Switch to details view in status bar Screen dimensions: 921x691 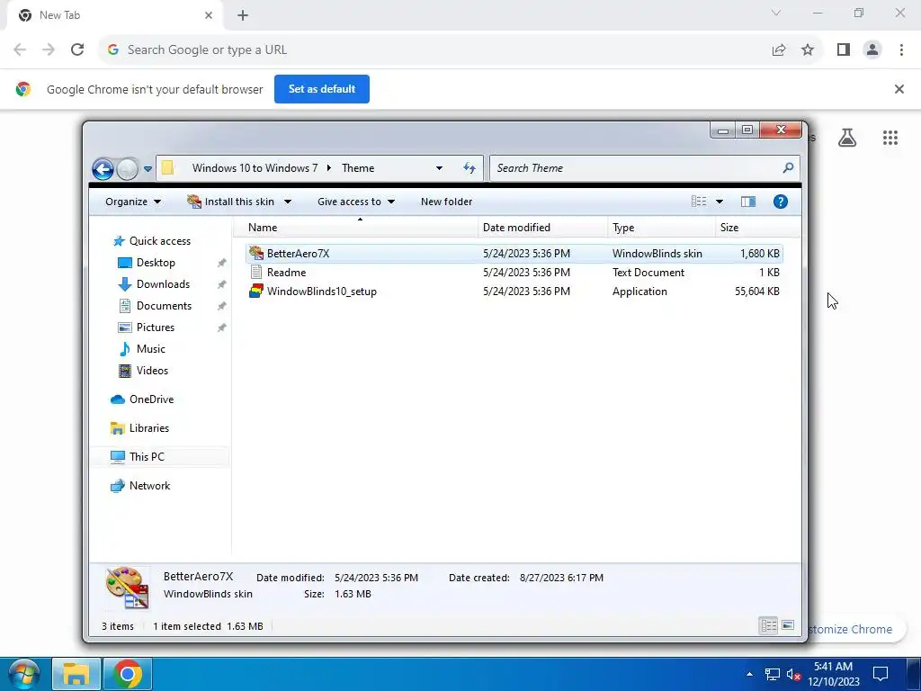pyautogui.click(x=768, y=626)
